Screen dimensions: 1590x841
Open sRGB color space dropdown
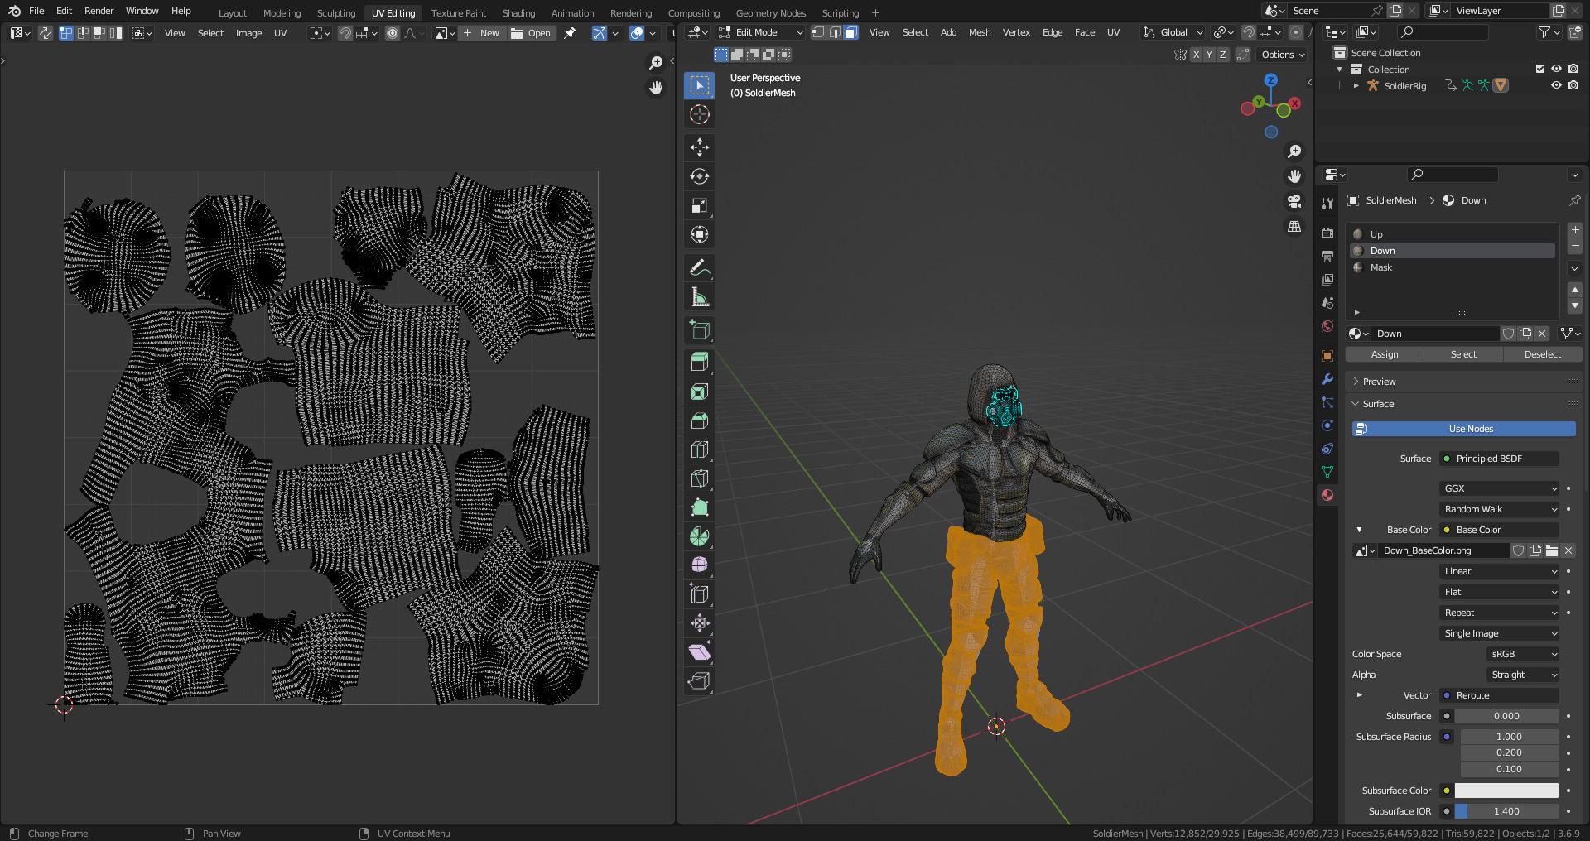point(1523,654)
